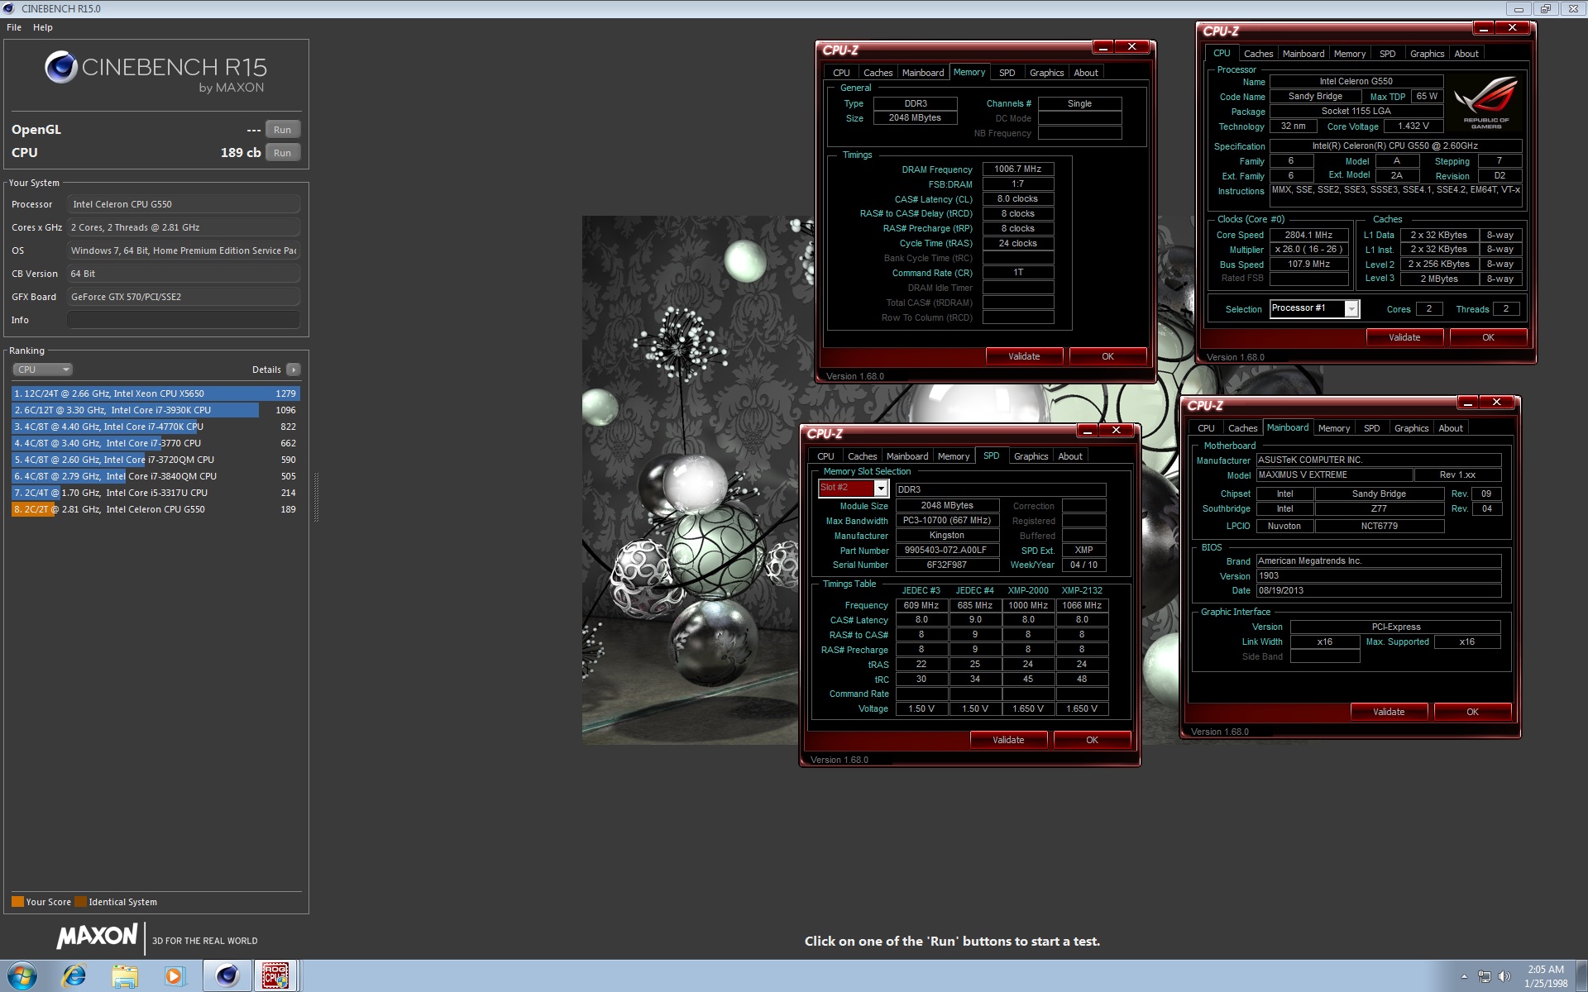Click OK in the SPD CPU-Z window

coord(1092,740)
